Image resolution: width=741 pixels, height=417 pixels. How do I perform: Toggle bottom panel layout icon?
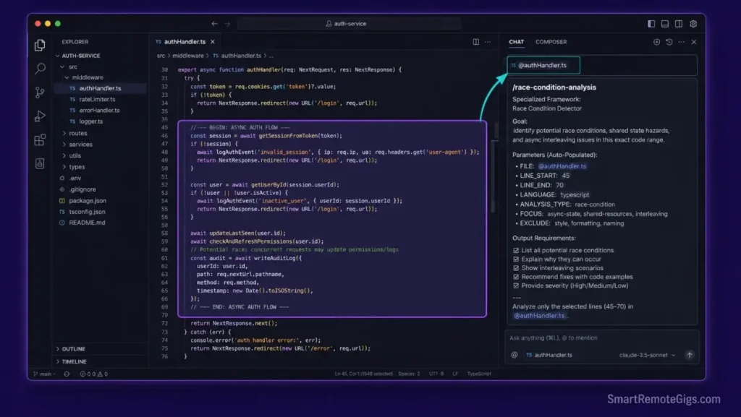click(x=665, y=24)
